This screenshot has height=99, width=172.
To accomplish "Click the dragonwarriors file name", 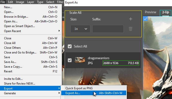I will point(99,58).
